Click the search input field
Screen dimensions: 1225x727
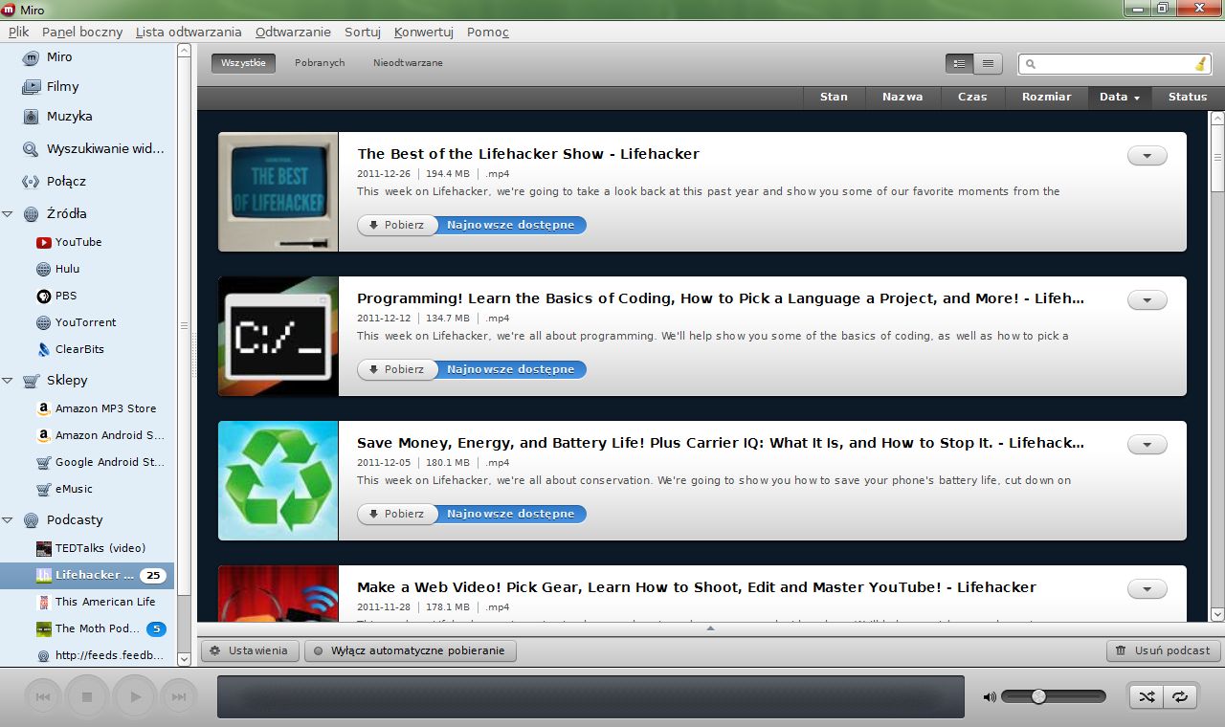pyautogui.click(x=1113, y=64)
